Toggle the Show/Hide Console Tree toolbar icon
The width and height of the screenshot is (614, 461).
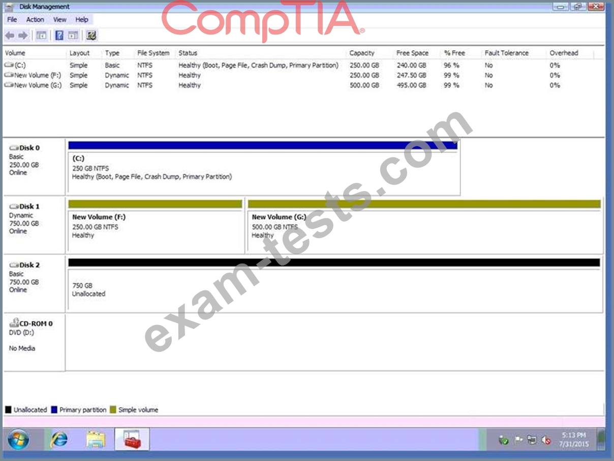pyautogui.click(x=41, y=36)
